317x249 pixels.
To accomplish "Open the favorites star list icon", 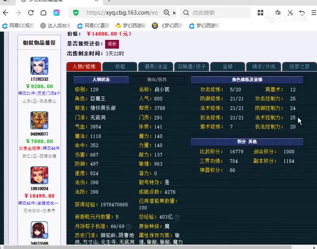I will point(278,13).
